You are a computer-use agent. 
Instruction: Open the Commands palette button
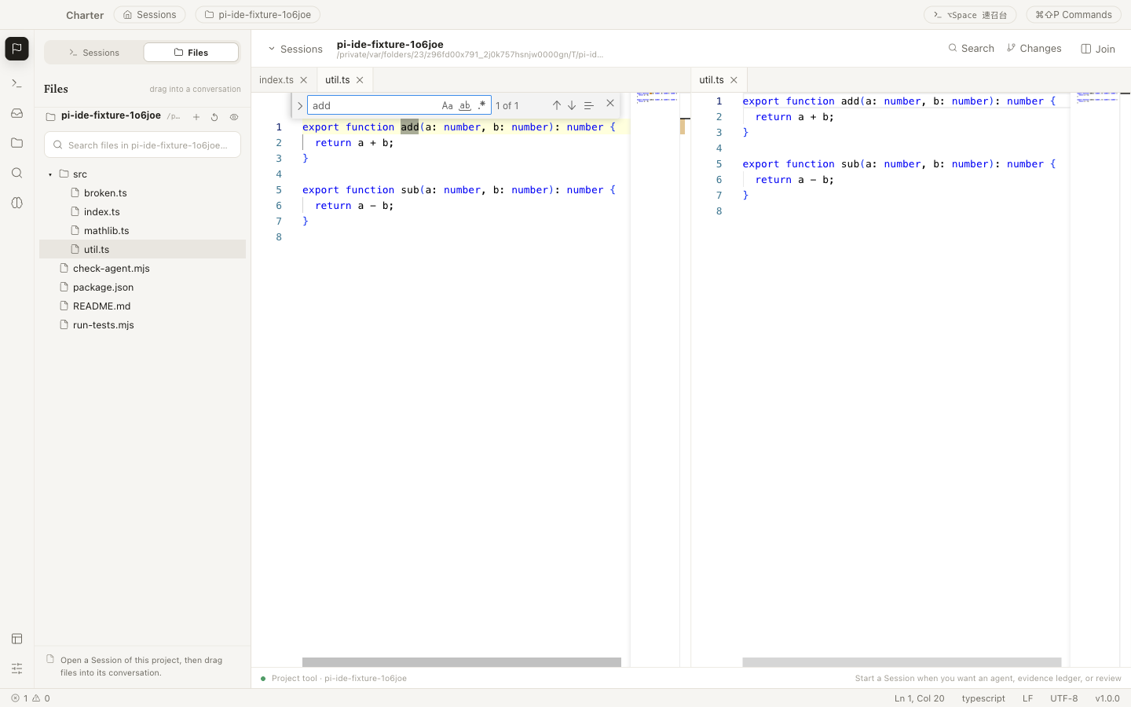1074,15
